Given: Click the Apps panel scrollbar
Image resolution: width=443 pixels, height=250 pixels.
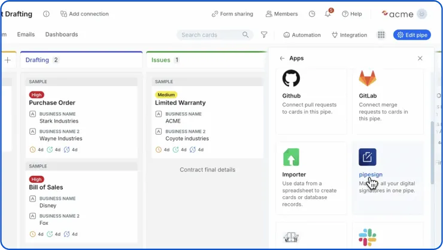Looking at the screenshot, I should click(x=432, y=153).
